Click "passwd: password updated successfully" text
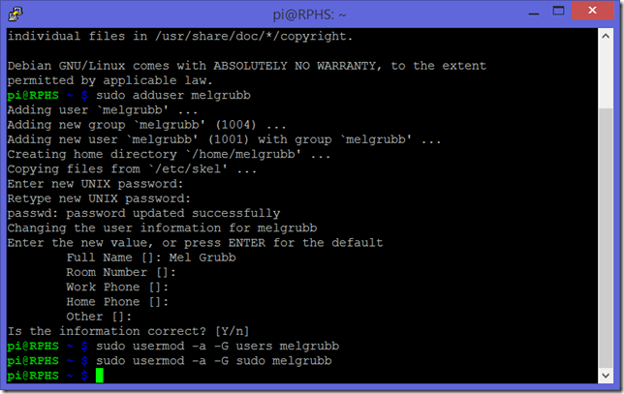This screenshot has width=624, height=394. click(143, 212)
